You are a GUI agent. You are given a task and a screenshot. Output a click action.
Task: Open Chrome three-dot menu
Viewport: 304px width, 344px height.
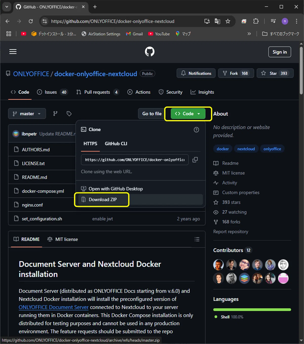296,21
